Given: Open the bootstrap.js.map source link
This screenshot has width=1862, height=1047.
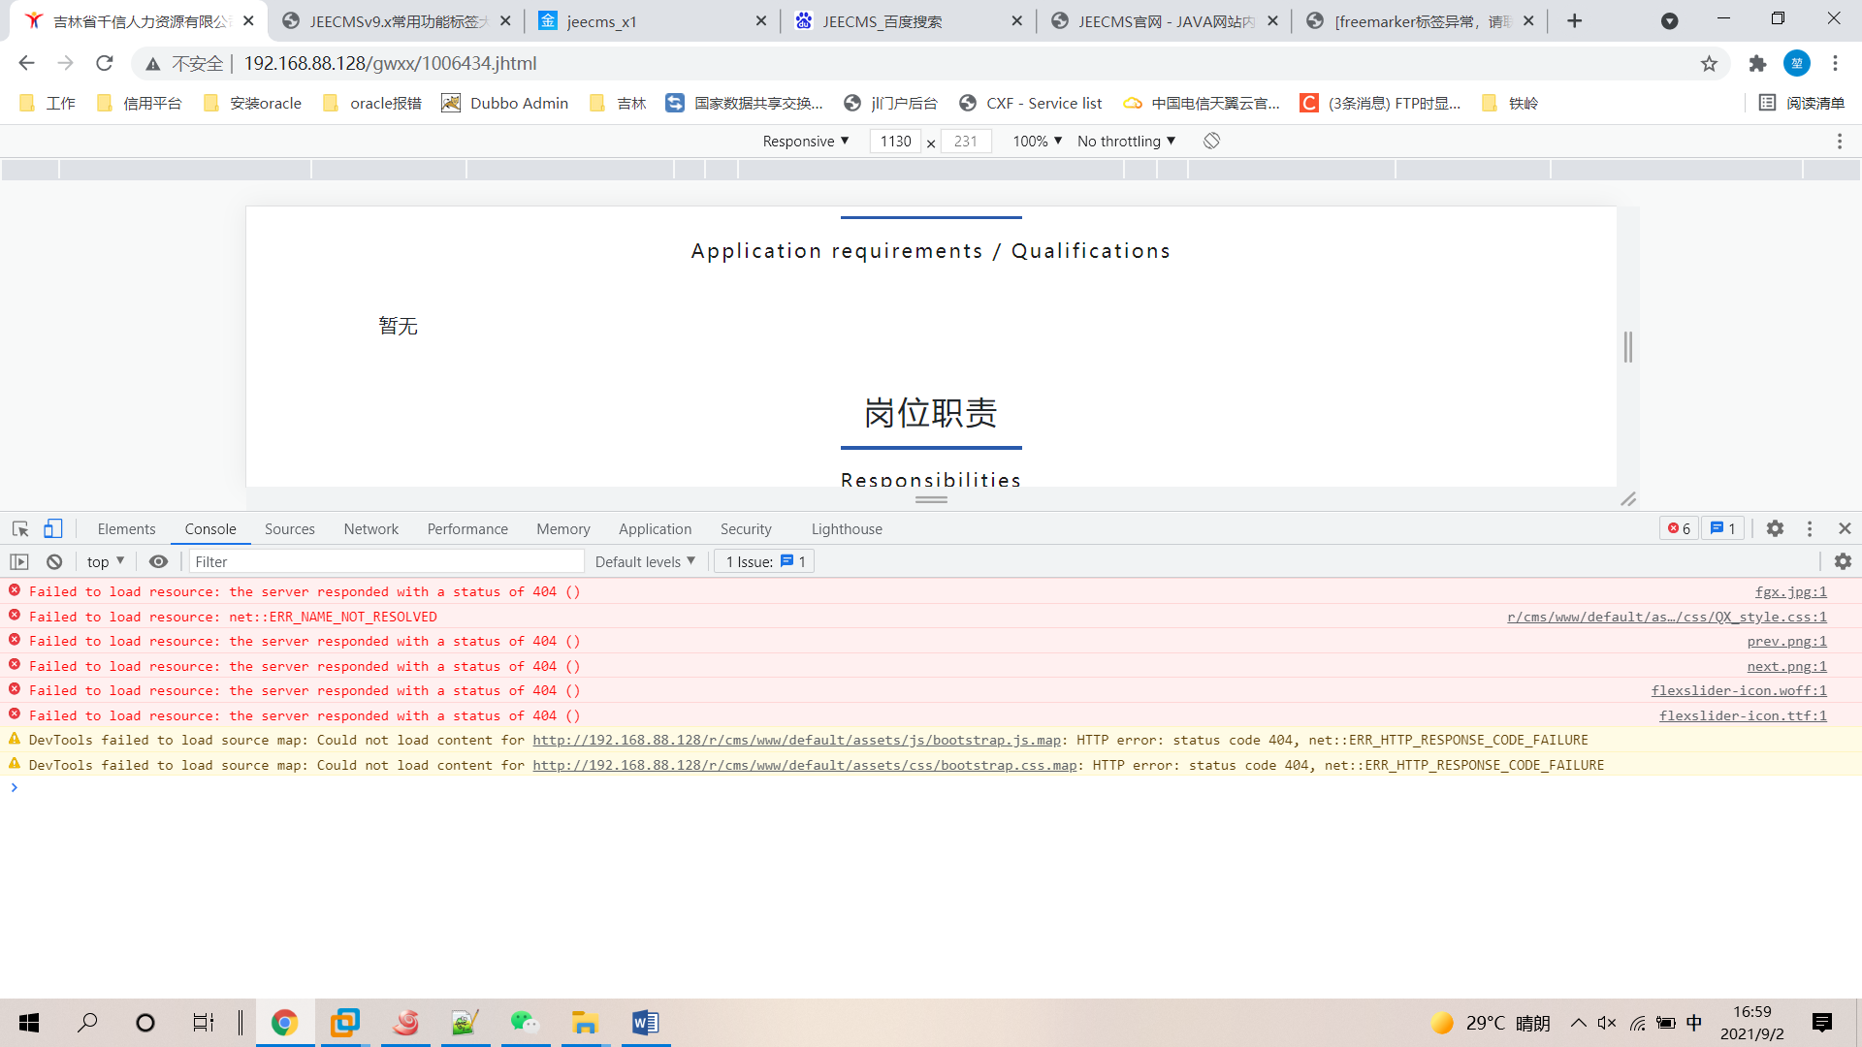Looking at the screenshot, I should click(796, 740).
